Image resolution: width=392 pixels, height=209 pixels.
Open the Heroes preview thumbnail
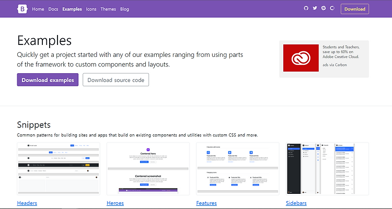[148, 169]
